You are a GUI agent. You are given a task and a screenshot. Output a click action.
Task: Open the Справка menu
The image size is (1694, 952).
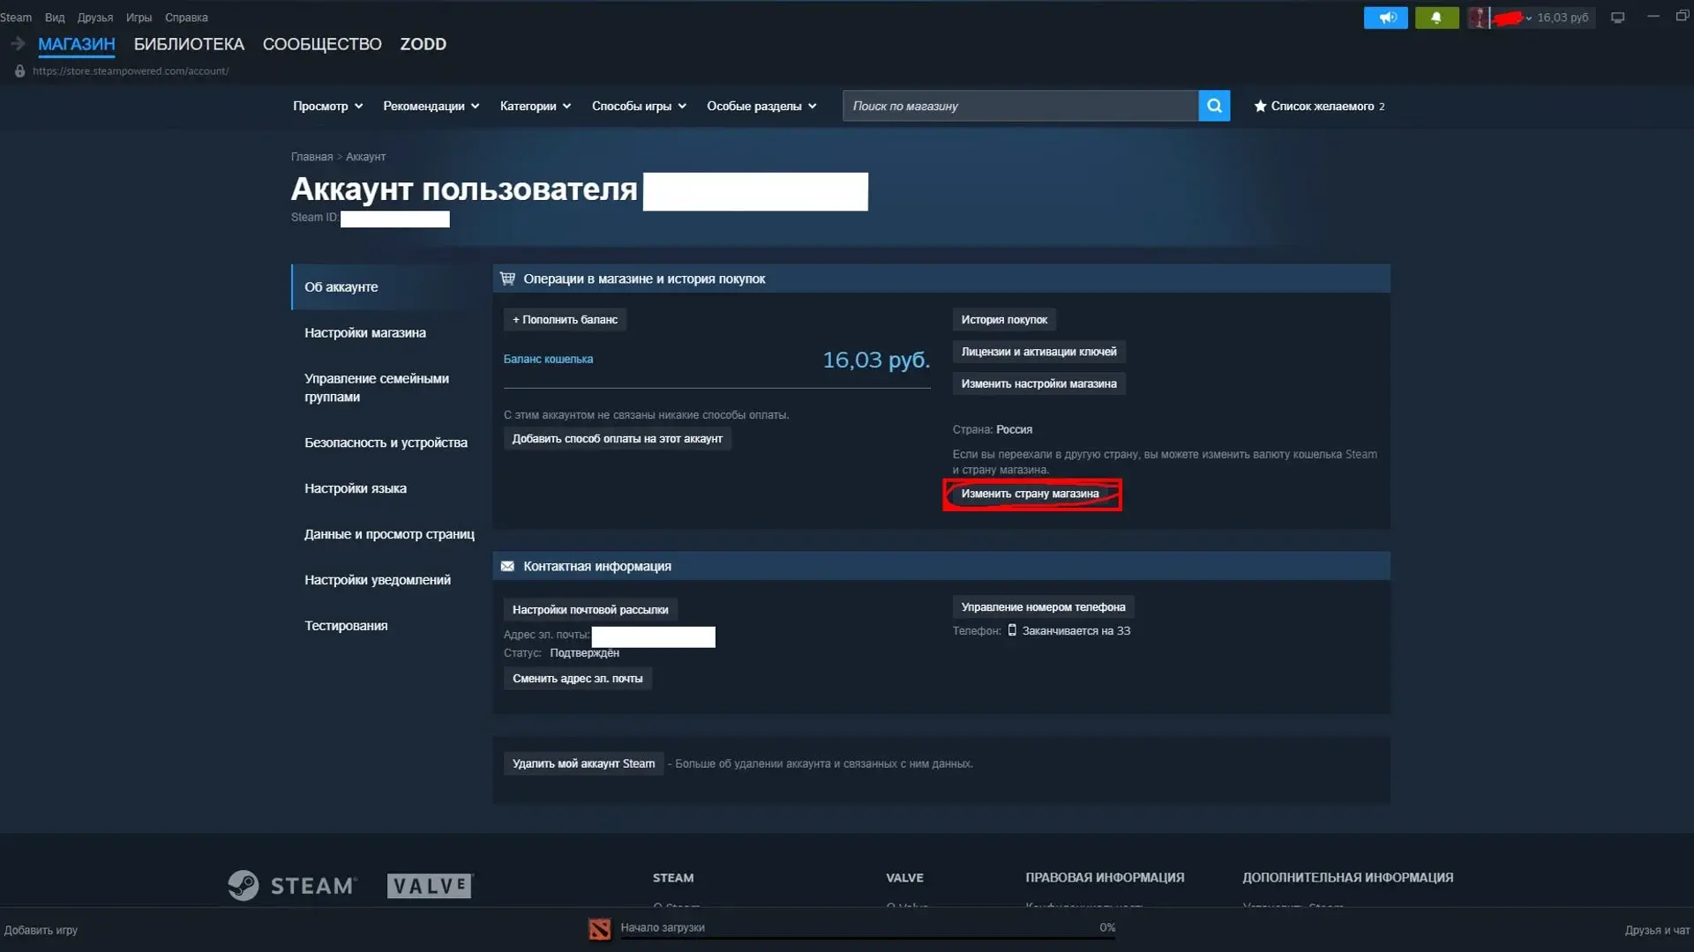point(186,18)
